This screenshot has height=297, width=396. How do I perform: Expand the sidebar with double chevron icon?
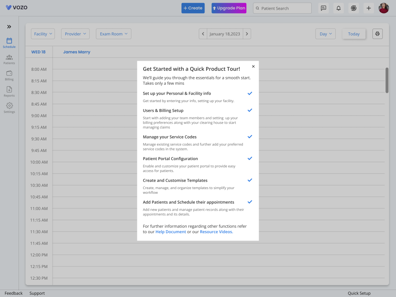tap(9, 27)
